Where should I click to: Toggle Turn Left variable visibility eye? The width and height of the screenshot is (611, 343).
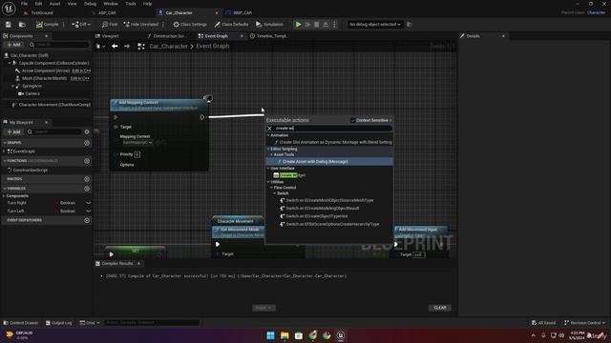click(x=88, y=212)
